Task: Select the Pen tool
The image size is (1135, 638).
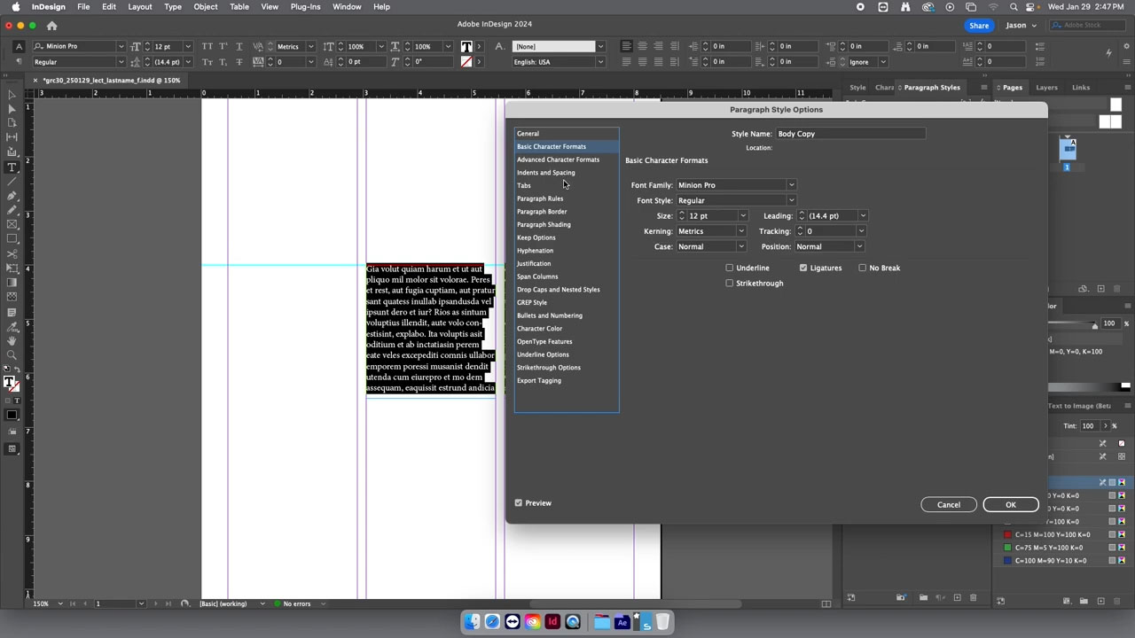Action: (x=12, y=196)
